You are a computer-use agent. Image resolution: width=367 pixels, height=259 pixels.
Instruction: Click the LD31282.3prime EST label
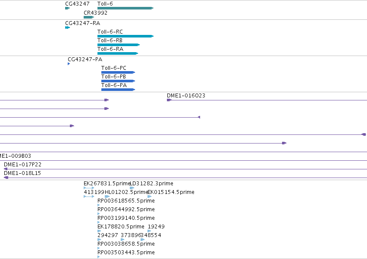[x=152, y=184]
